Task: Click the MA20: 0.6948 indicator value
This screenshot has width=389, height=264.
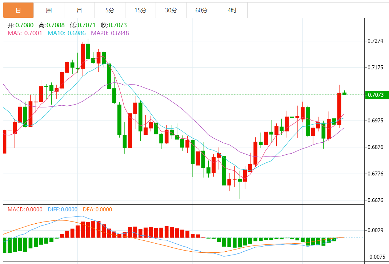Action: point(110,33)
